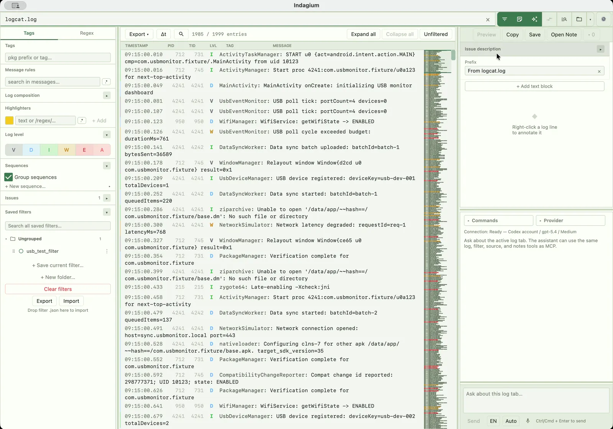
Task: Click the saved filters Export button
Action: click(44, 301)
